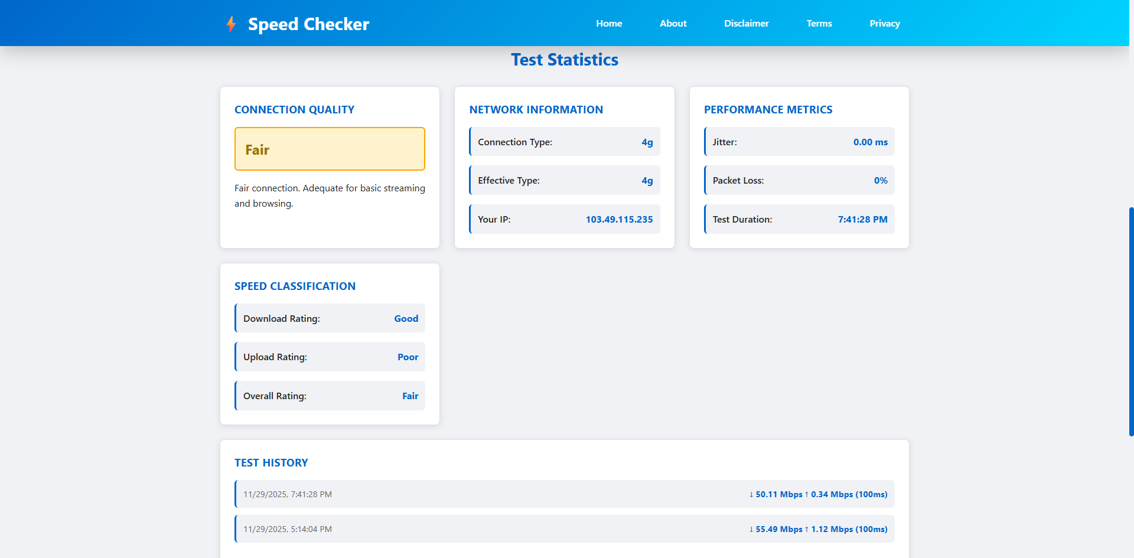This screenshot has height=558, width=1134.
Task: Open the Home navigation item
Action: [x=609, y=23]
